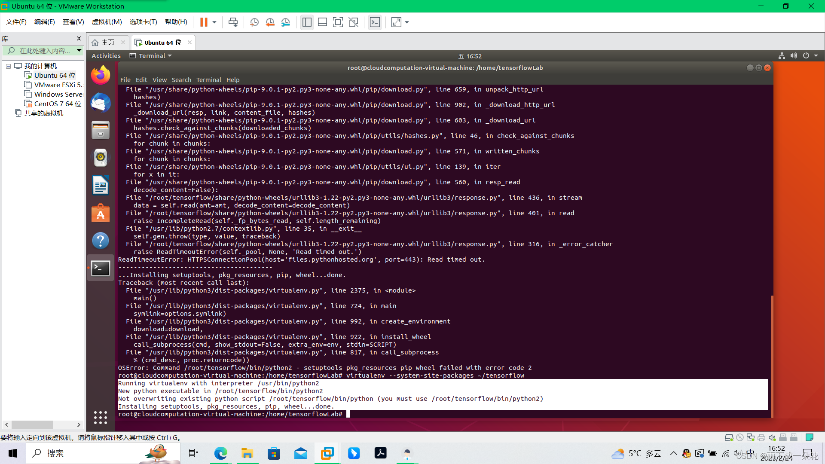Image resolution: width=825 pixels, height=464 pixels.
Task: Toggle unity mode toolbar button
Action: pyautogui.click(x=353, y=22)
